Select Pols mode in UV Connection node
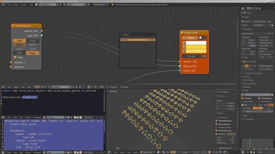 click(x=19, y=53)
